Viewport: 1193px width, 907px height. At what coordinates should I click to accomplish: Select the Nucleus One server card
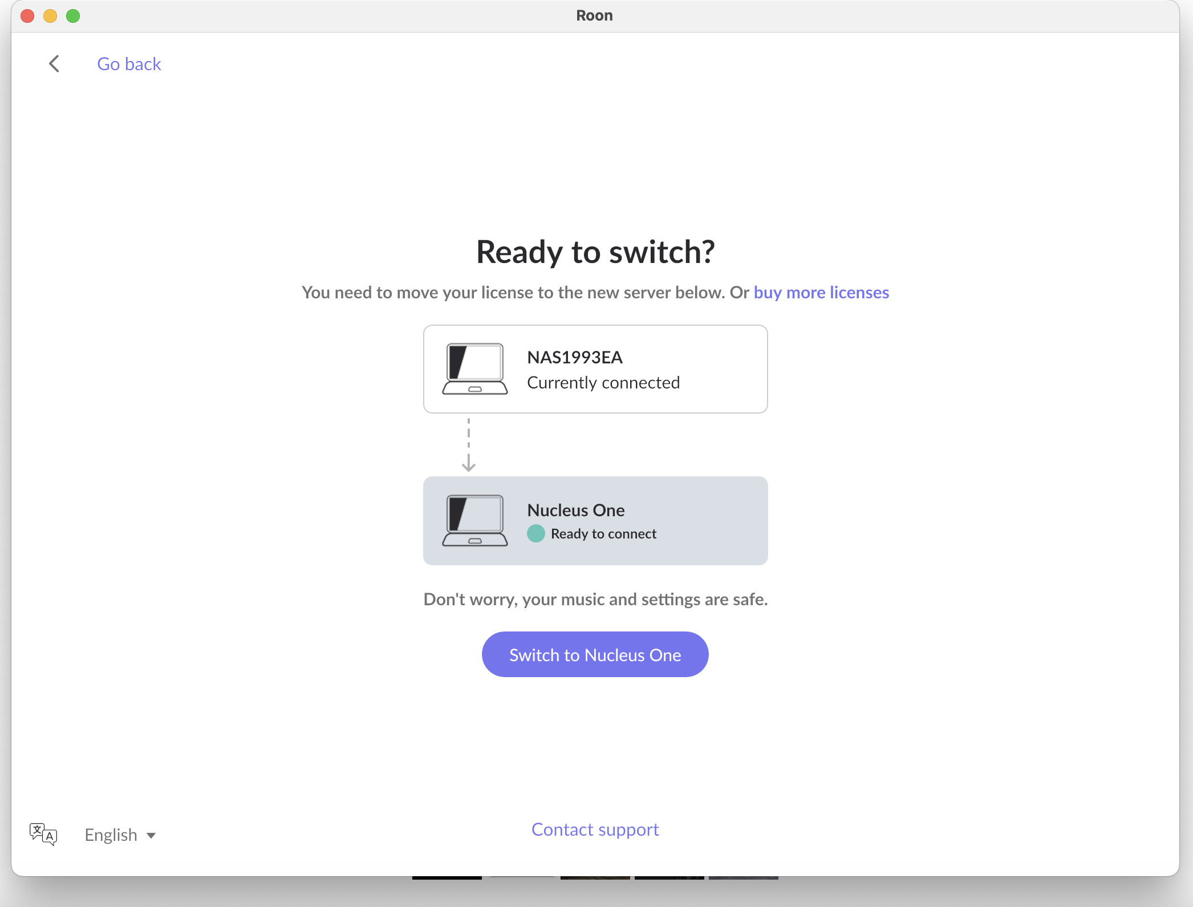pos(595,521)
